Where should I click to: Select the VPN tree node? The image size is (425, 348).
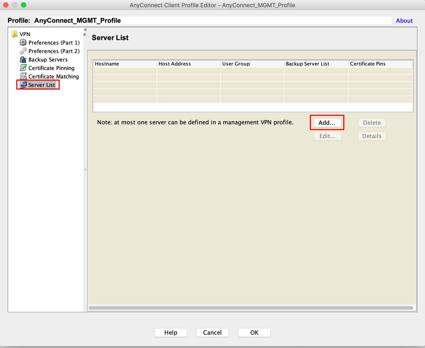tap(25, 34)
